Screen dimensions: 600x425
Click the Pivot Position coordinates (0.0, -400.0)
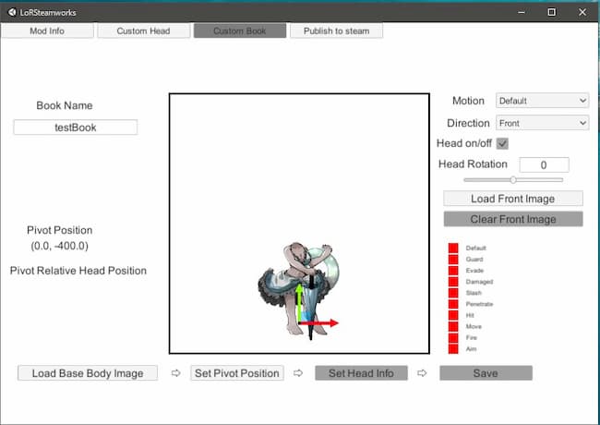pyautogui.click(x=60, y=246)
